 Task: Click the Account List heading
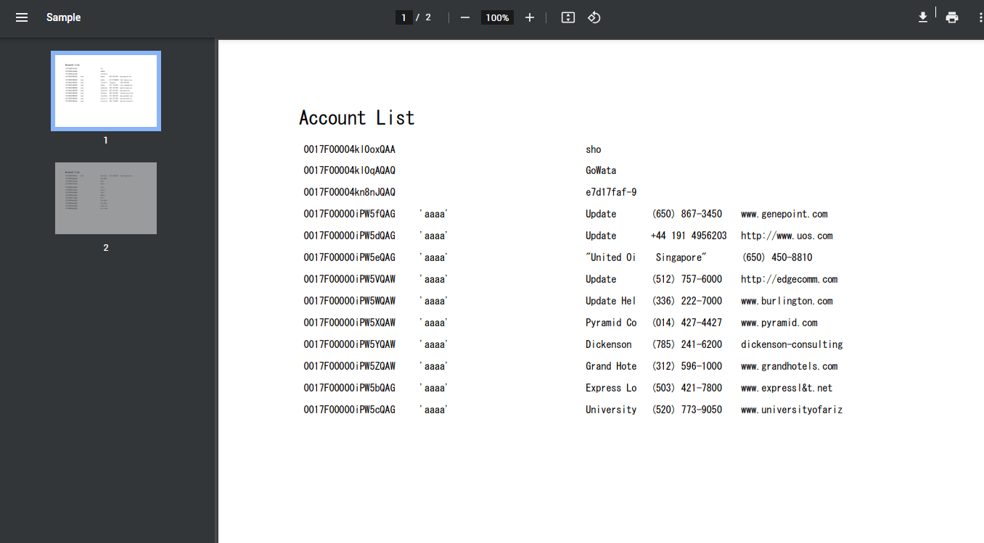click(357, 117)
